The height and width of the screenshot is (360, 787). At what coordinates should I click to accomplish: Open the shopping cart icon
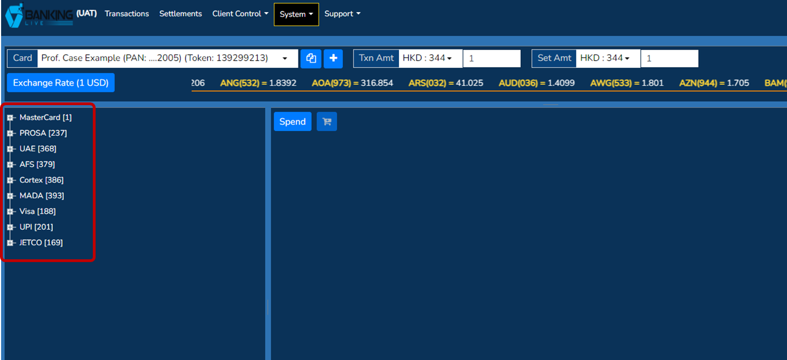[x=327, y=122]
